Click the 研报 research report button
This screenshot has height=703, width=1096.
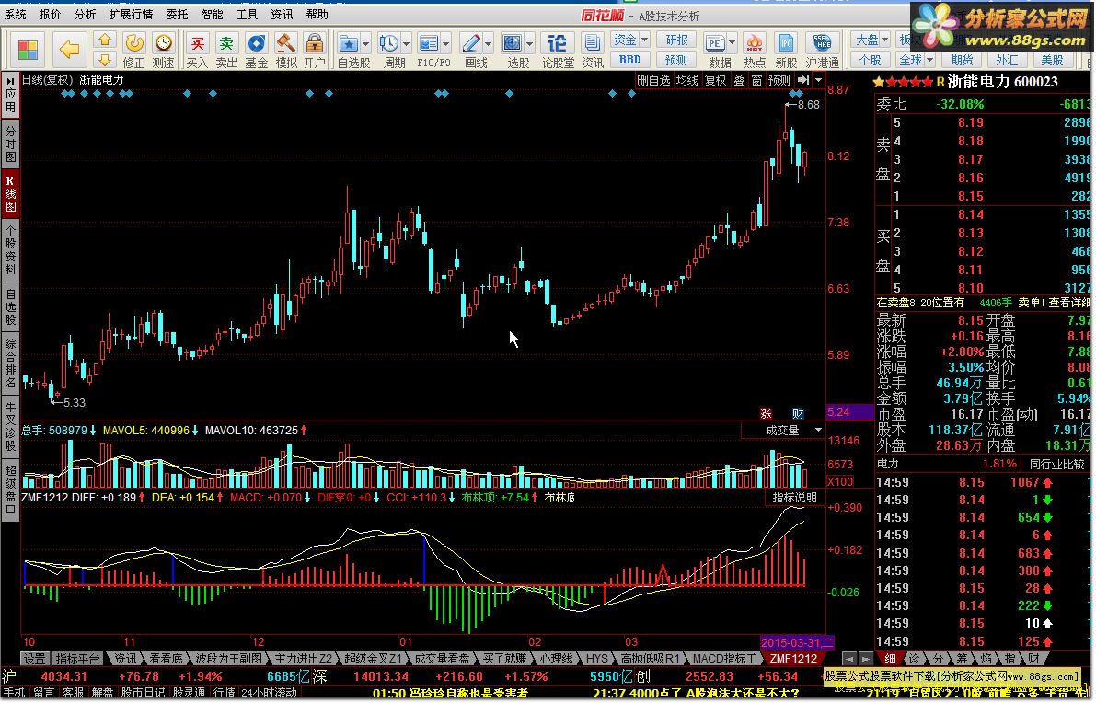click(x=676, y=40)
